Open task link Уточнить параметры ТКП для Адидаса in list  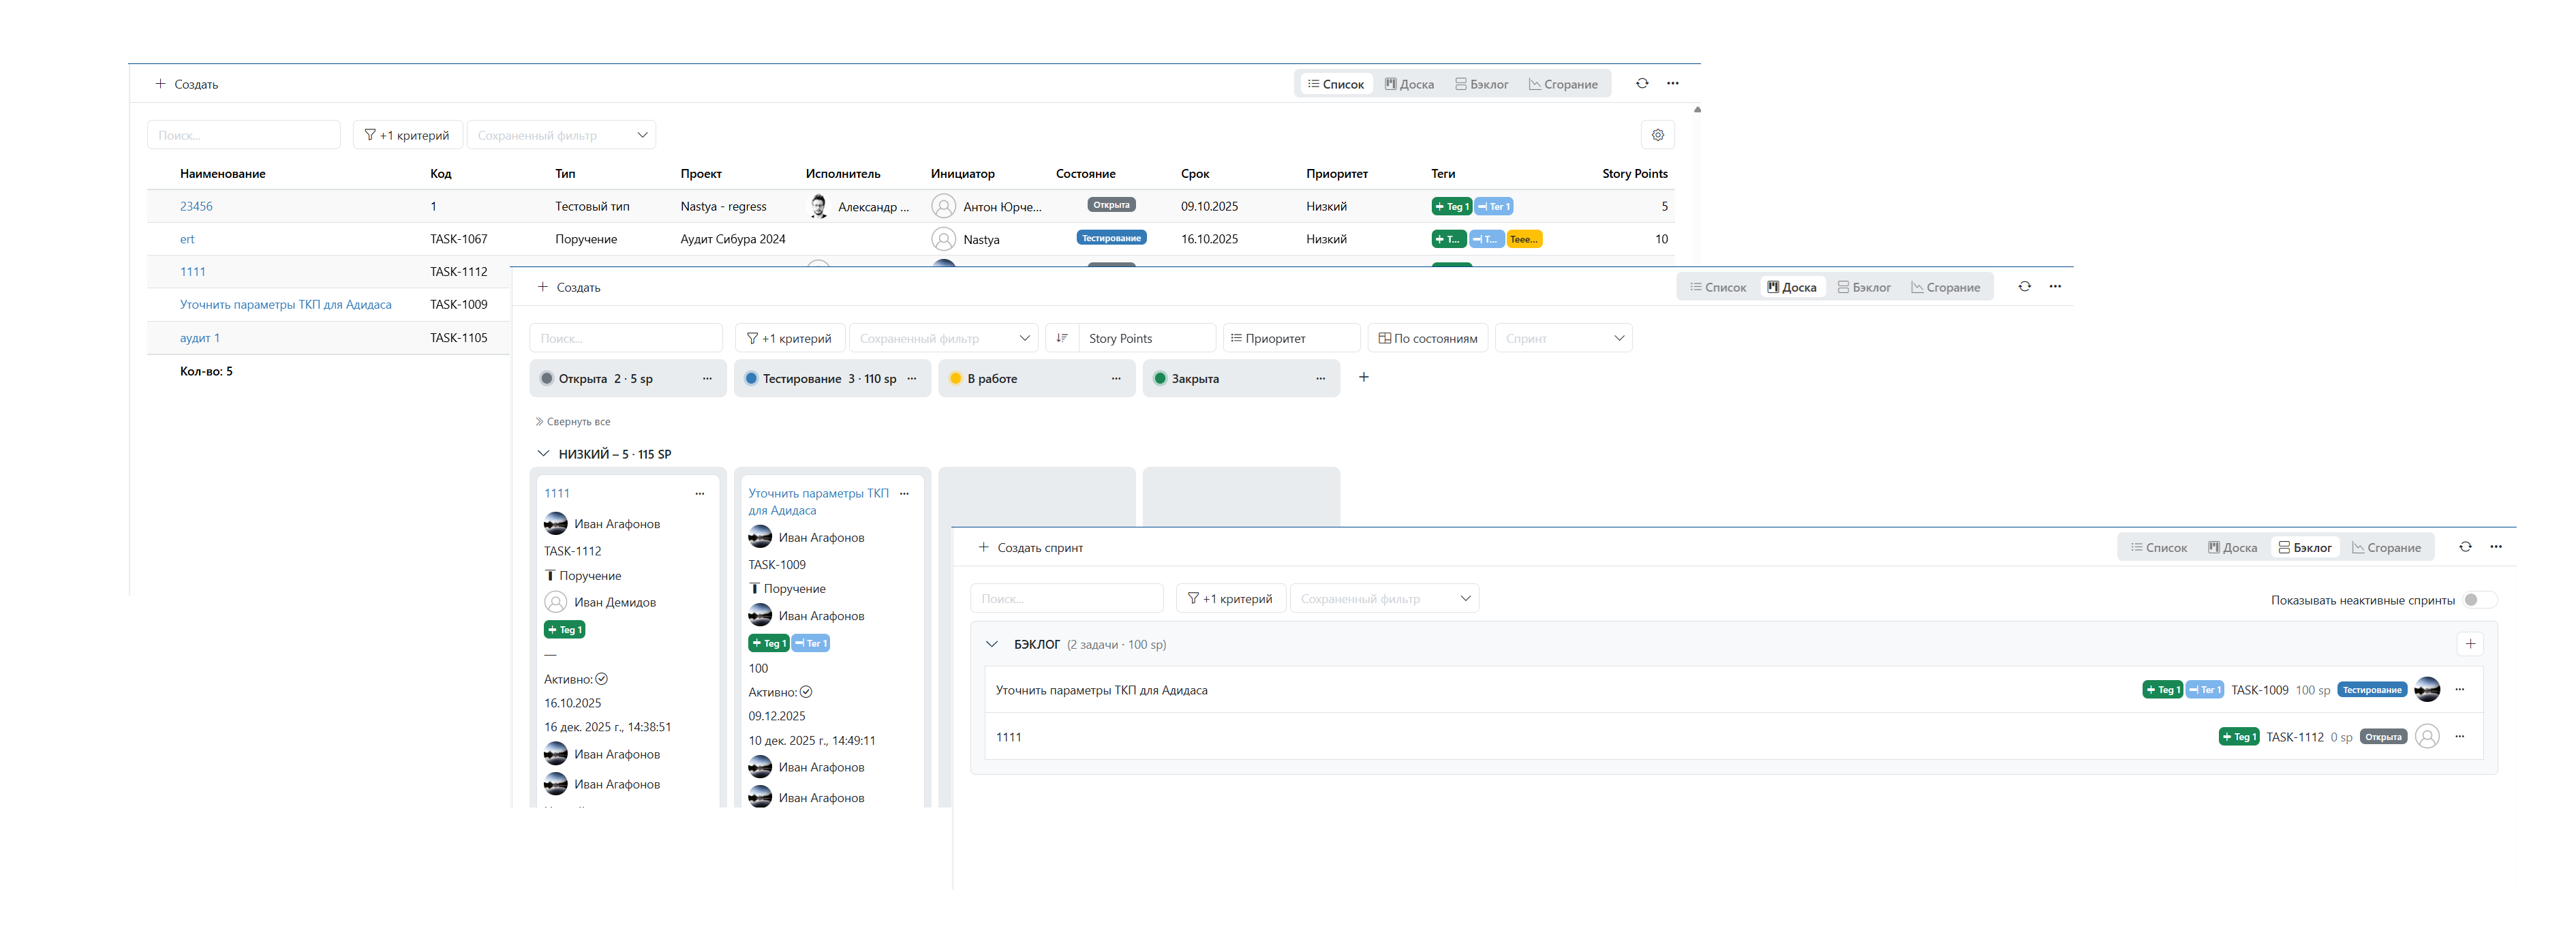pyautogui.click(x=285, y=305)
